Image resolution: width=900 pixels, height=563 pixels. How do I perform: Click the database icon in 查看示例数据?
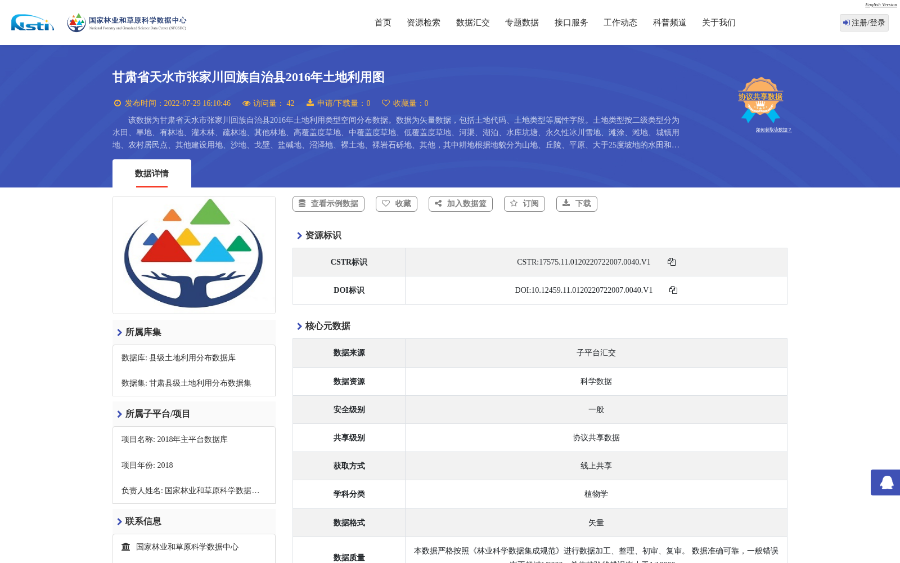point(302,203)
